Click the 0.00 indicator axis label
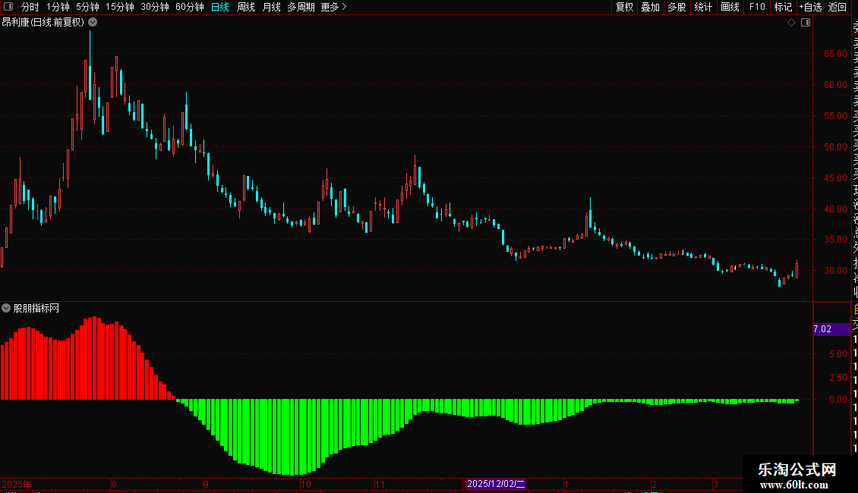This screenshot has height=493, width=858. pos(838,400)
